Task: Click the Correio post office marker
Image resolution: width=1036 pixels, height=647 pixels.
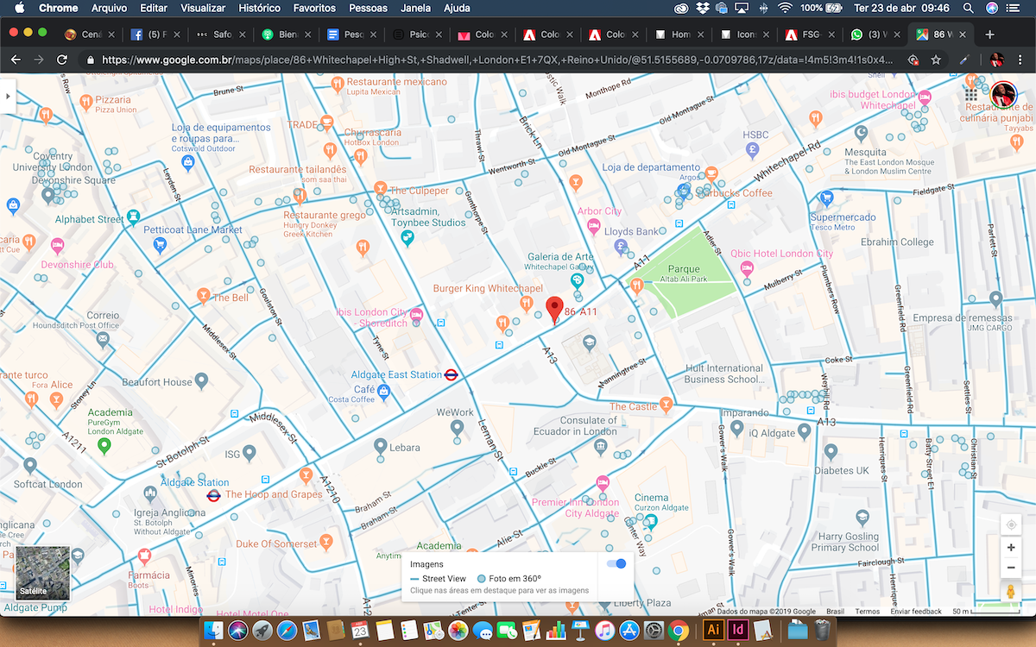Action: pyautogui.click(x=103, y=339)
